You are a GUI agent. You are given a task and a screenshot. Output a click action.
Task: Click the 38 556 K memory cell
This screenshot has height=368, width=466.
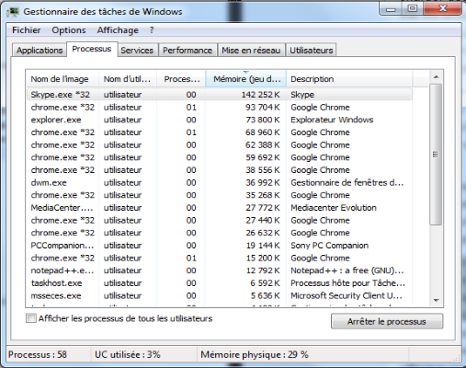pyautogui.click(x=263, y=170)
